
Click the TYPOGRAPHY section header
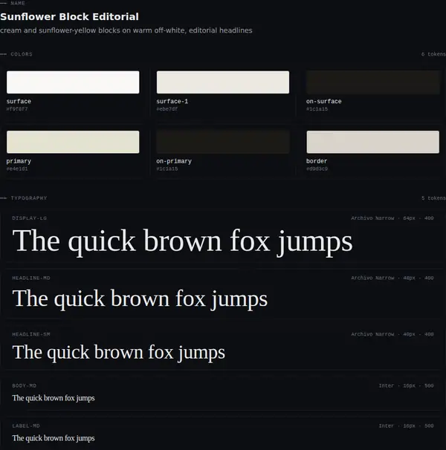point(29,198)
